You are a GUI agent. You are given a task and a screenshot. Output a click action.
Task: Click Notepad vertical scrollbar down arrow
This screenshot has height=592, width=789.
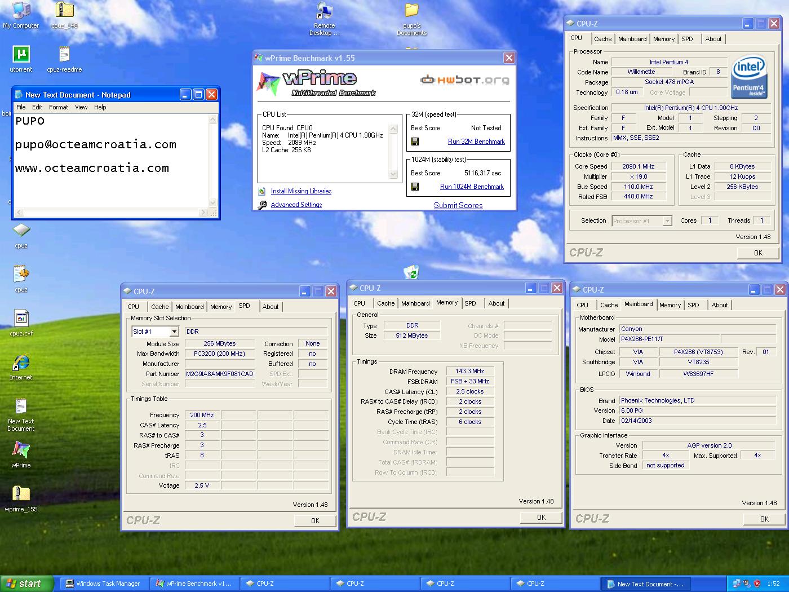(x=213, y=203)
